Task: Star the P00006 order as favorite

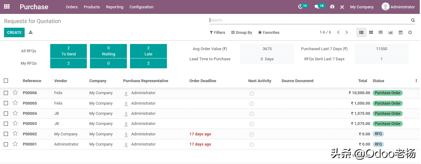Action: [15, 93]
